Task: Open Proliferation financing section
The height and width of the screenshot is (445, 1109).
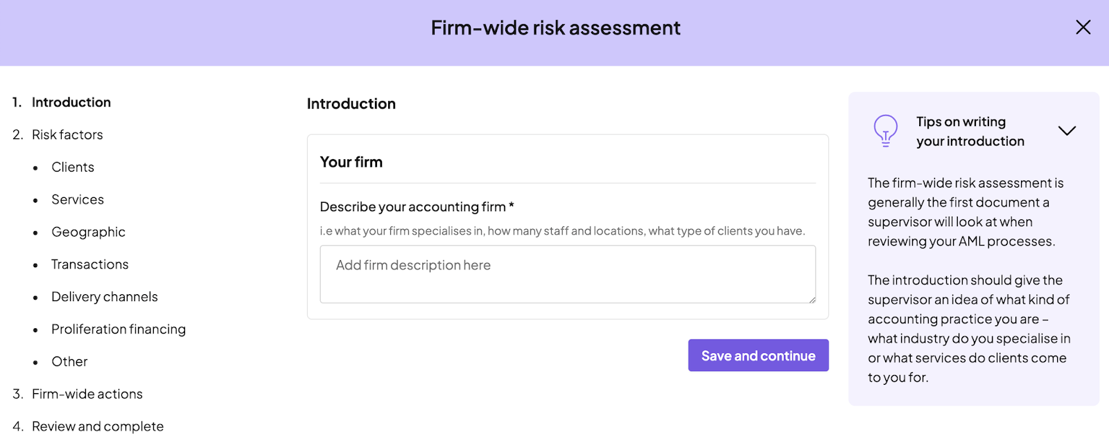Action: coord(119,329)
